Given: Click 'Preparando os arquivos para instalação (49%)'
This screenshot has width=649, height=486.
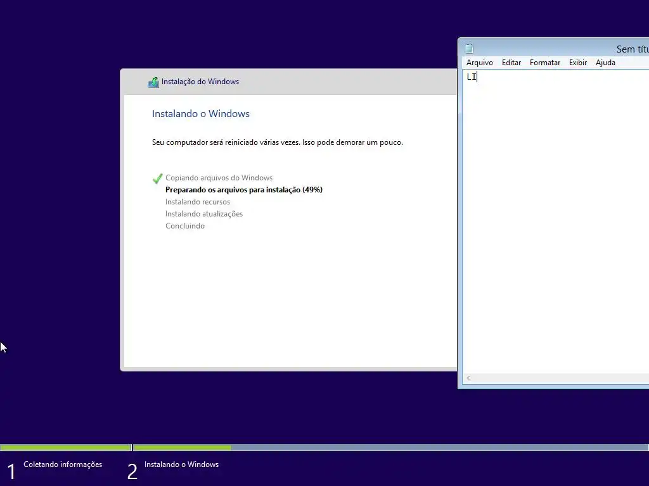Looking at the screenshot, I should click(x=244, y=190).
